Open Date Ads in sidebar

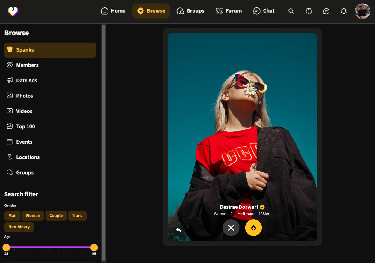27,80
